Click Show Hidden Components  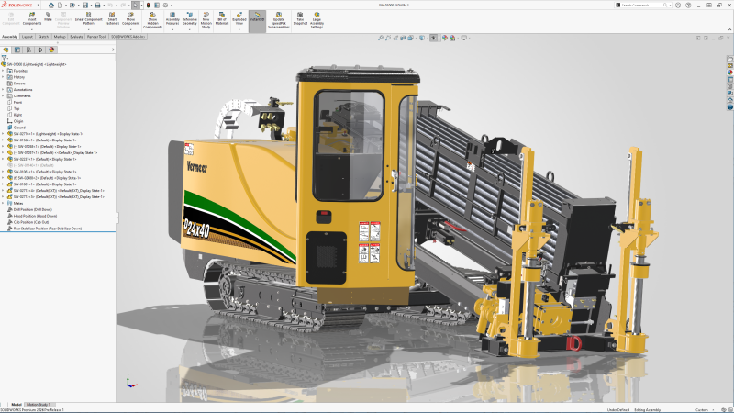(152, 20)
